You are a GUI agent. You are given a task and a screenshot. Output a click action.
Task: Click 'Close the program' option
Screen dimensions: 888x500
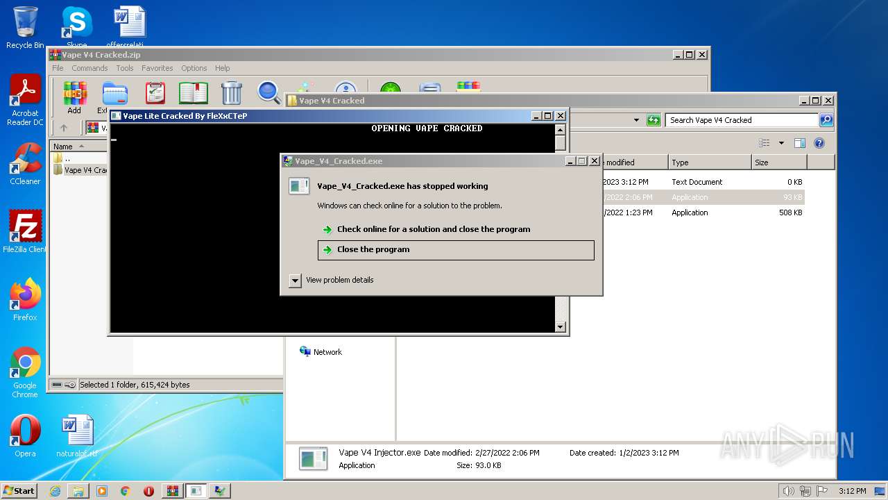(x=456, y=250)
